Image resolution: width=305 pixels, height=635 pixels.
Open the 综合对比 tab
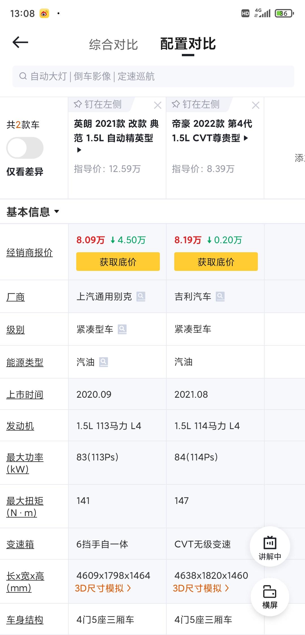pos(113,45)
